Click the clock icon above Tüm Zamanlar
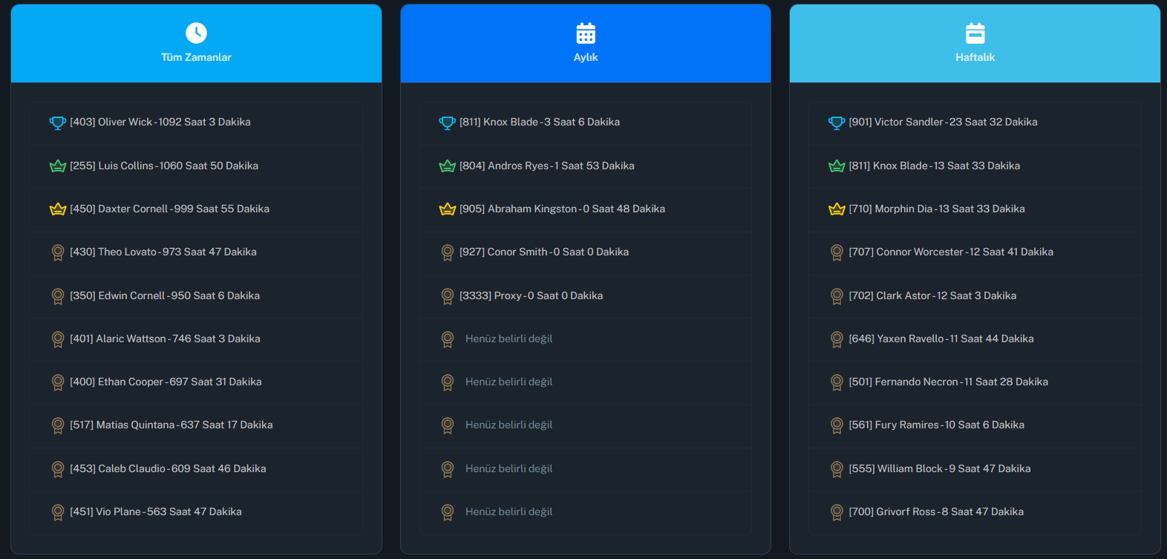The height and width of the screenshot is (559, 1167). [x=196, y=33]
